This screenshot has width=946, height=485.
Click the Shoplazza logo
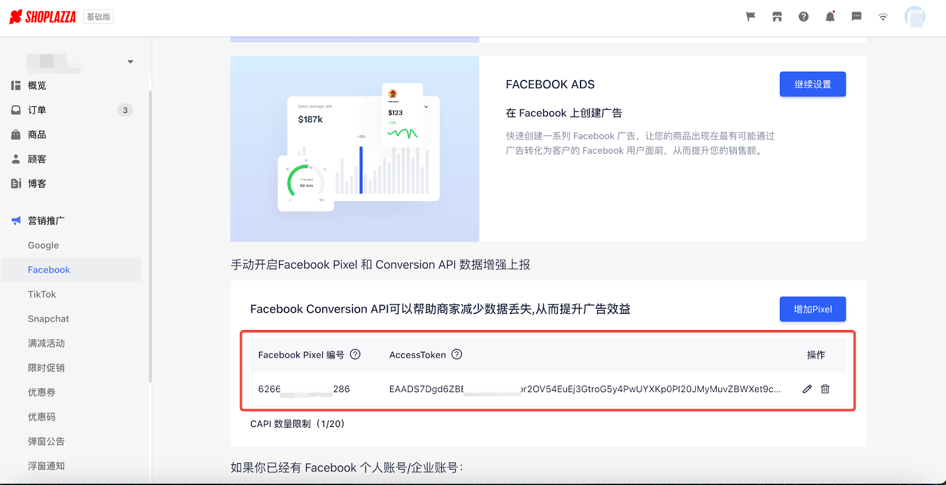coord(43,17)
